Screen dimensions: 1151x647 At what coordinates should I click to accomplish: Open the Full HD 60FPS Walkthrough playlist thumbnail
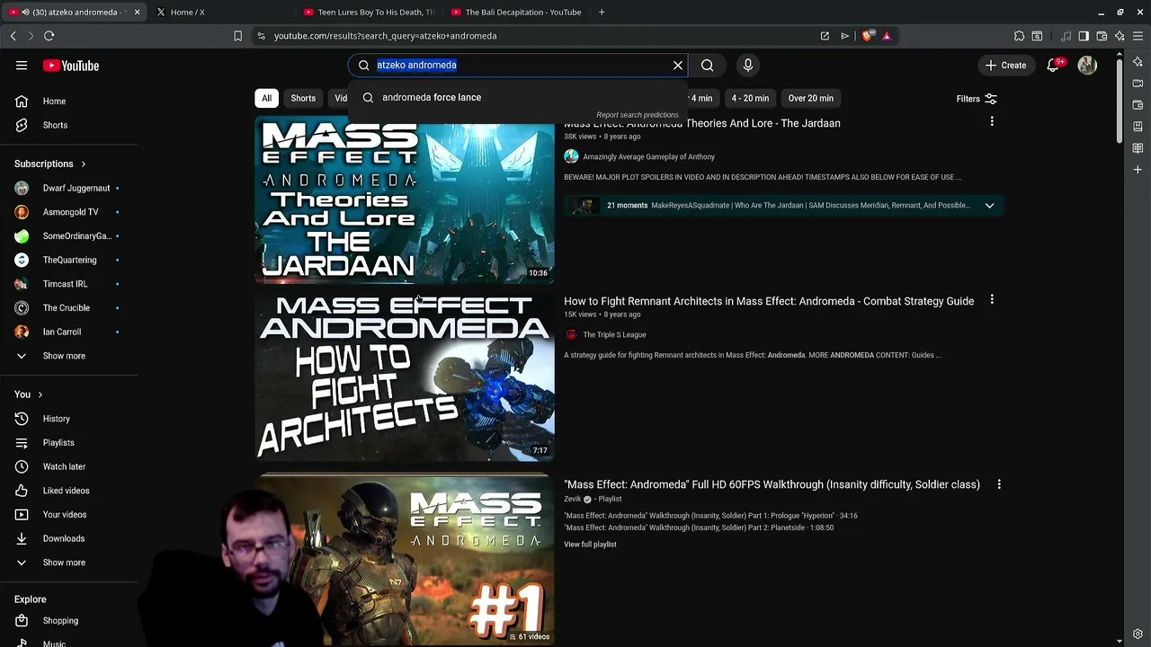pyautogui.click(x=405, y=561)
